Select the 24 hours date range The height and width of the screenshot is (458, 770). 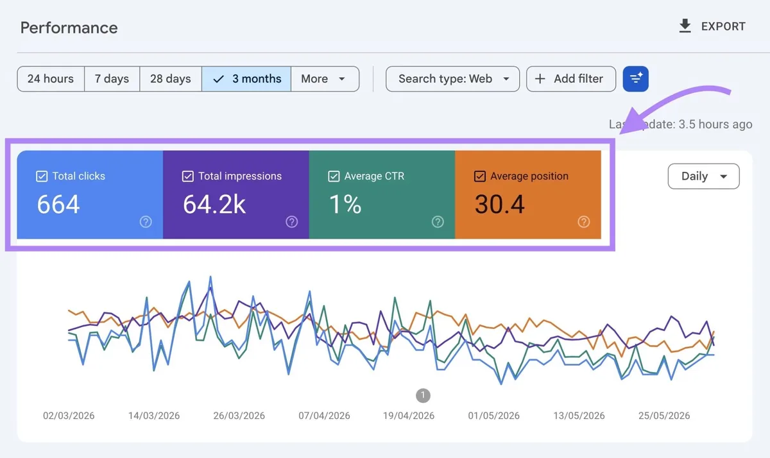[51, 79]
